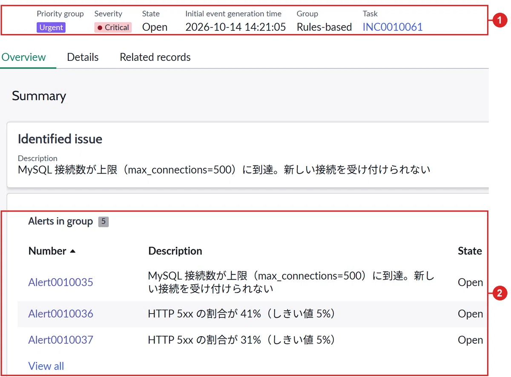Click the Description column header

(175, 251)
